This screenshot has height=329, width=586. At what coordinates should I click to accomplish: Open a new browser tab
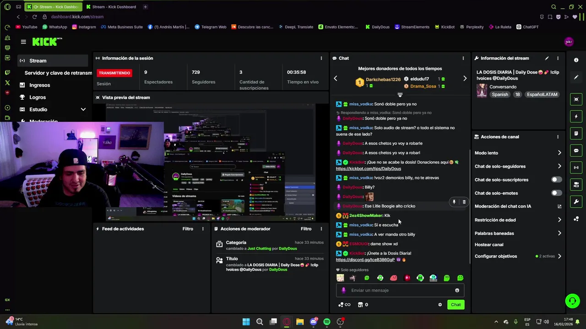coord(145,7)
